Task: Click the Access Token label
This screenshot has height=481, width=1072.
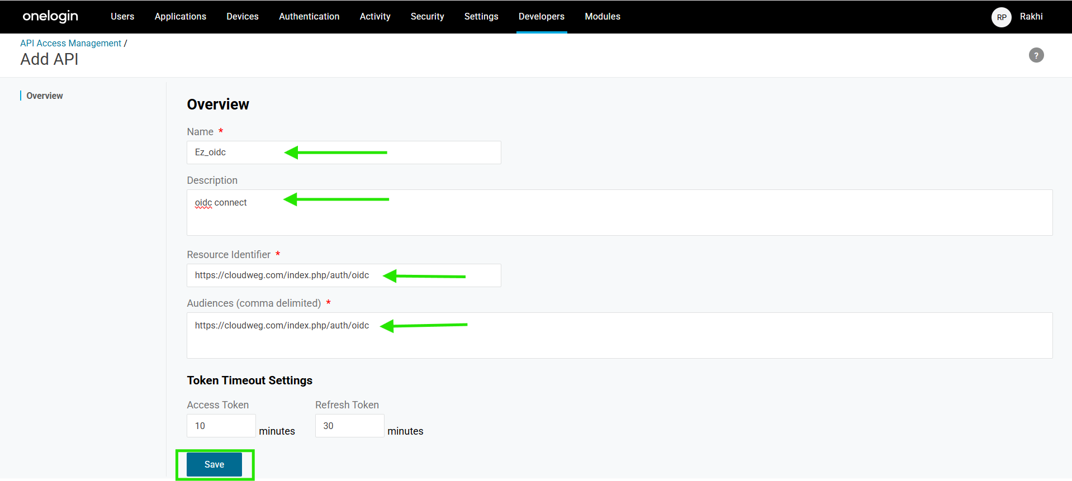Action: tap(217, 405)
